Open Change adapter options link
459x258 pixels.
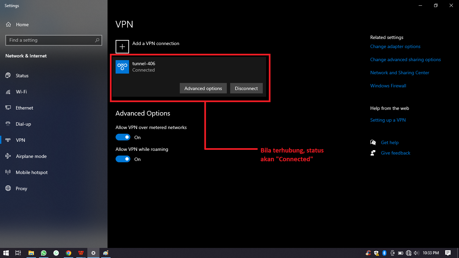point(395,47)
